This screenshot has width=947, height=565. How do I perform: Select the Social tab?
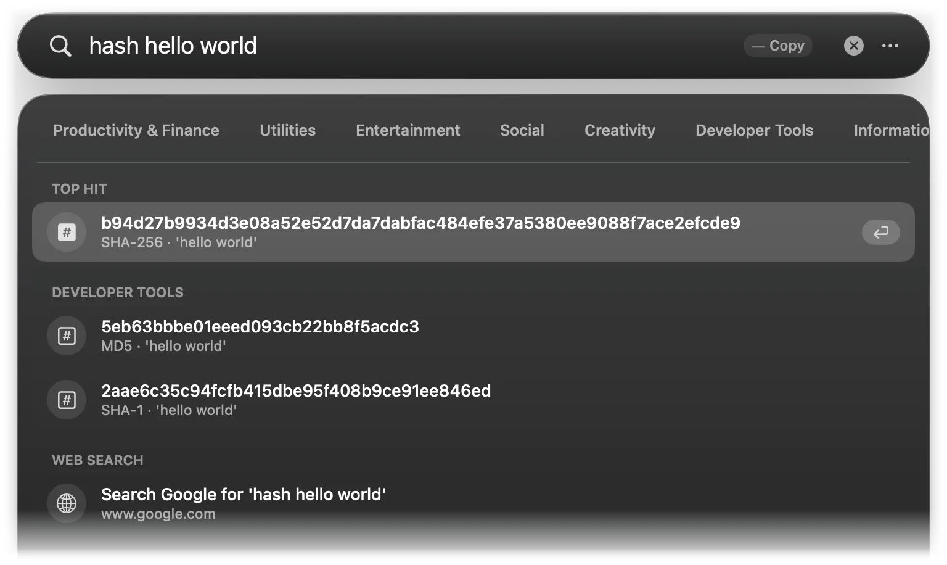coord(522,130)
